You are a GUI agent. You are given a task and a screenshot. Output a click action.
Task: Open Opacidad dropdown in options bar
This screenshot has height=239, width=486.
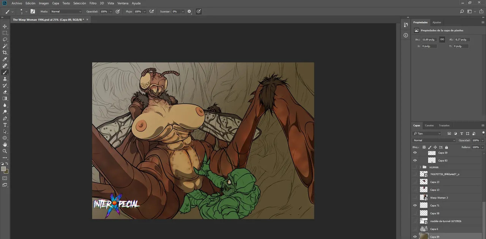click(x=111, y=12)
